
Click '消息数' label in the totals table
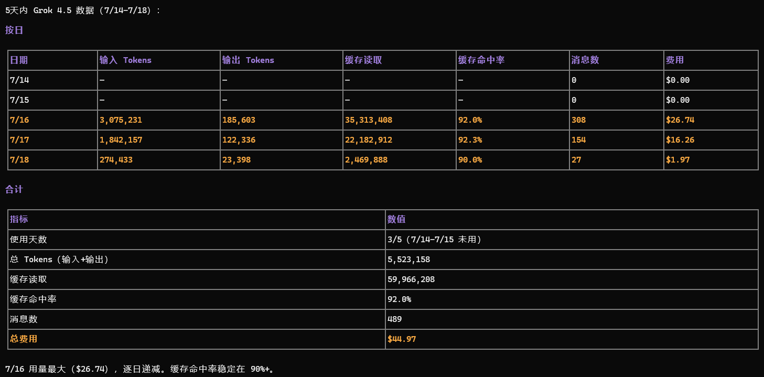(24, 319)
